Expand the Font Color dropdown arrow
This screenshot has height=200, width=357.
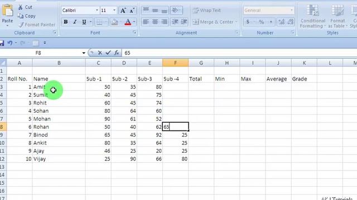134,22
